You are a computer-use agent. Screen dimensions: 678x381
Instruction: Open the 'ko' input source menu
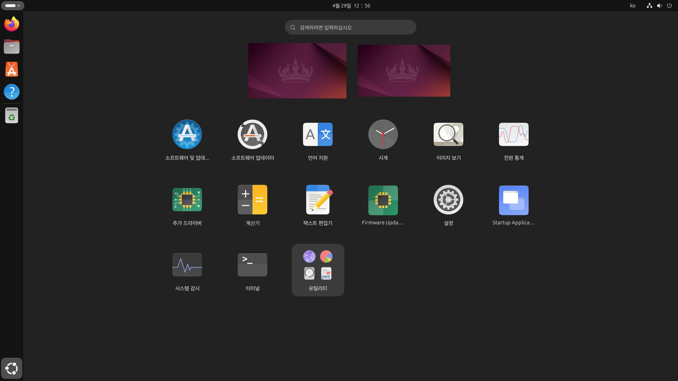[632, 6]
